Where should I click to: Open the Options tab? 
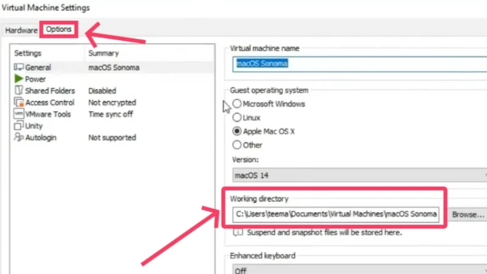(58, 29)
